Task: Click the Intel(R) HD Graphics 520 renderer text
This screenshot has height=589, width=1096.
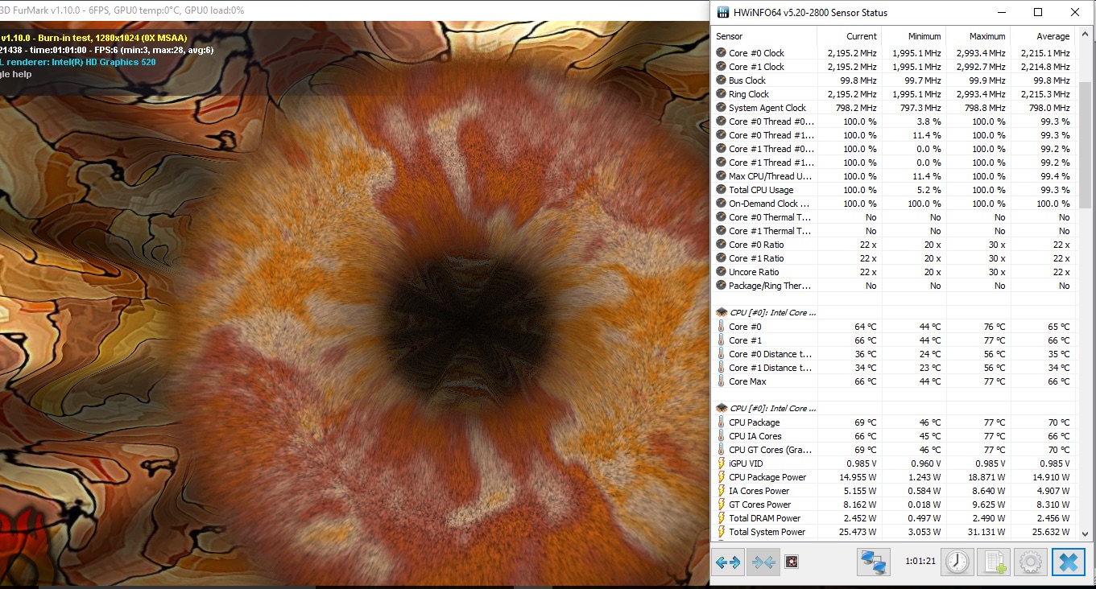Action: tap(104, 62)
